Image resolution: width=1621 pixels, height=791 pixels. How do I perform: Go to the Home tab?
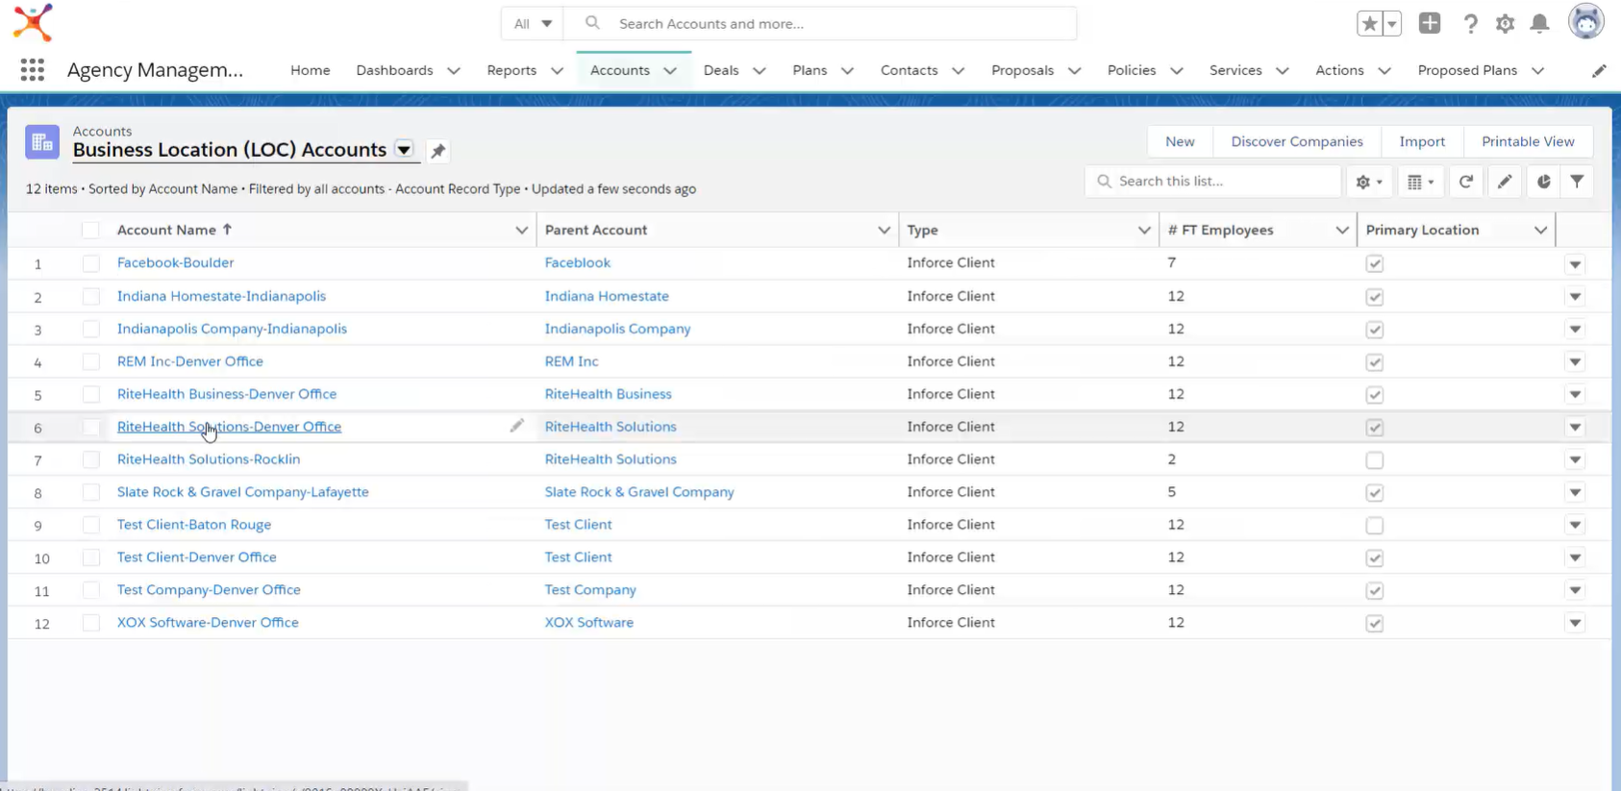pos(310,70)
